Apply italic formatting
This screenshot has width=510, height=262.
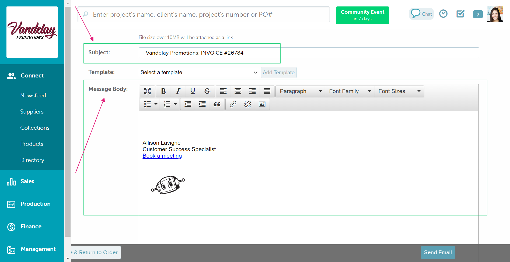[x=178, y=91]
